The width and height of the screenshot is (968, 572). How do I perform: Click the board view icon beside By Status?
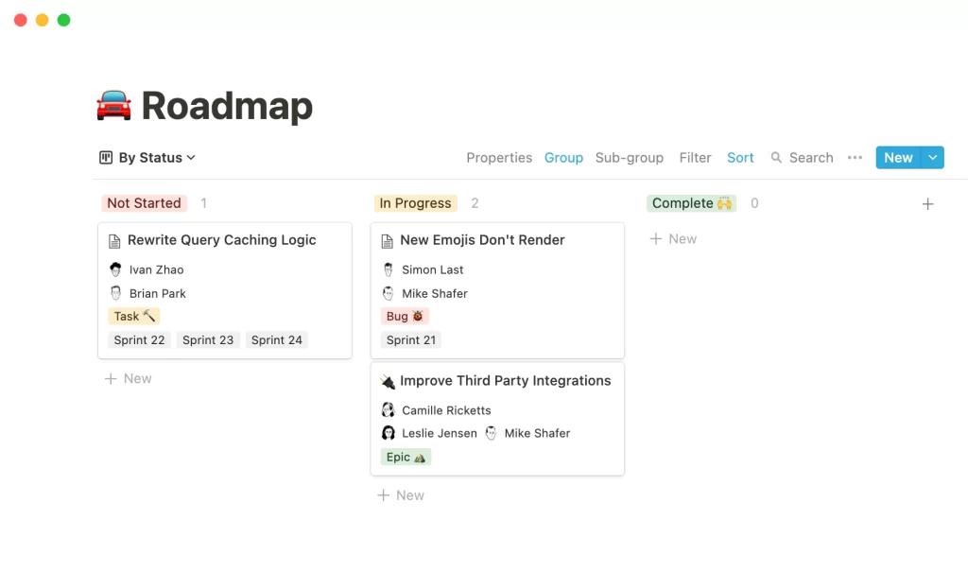[x=106, y=158]
